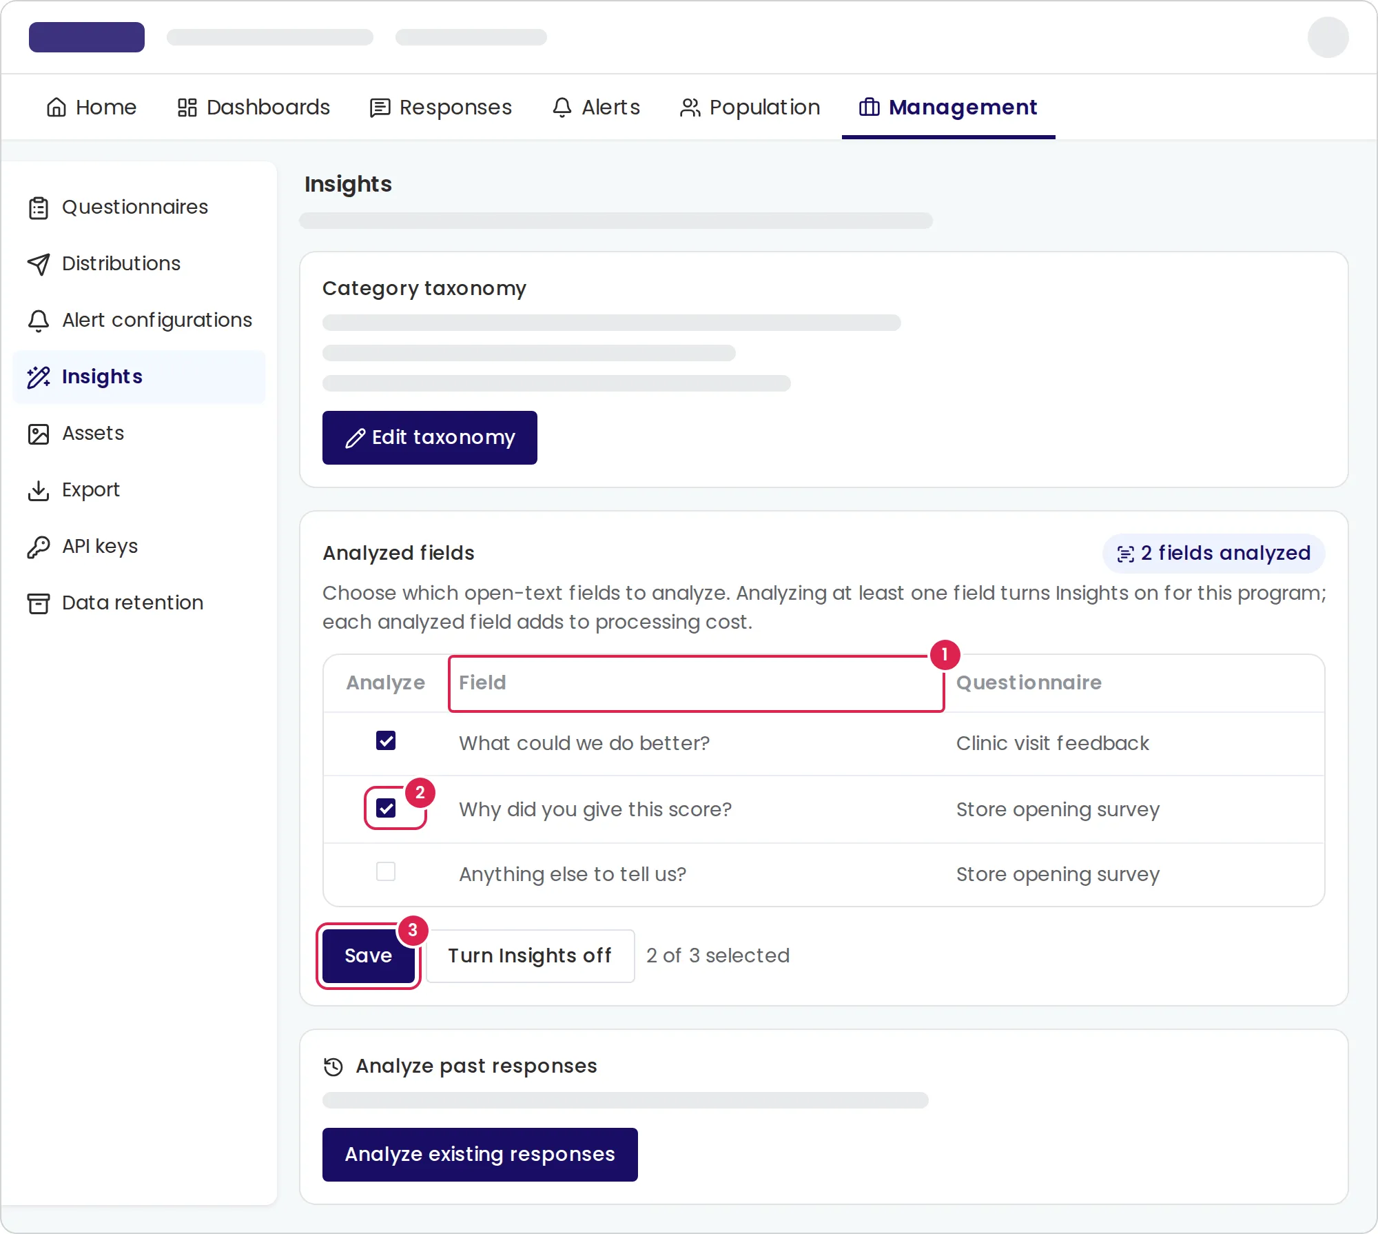Select the Data retention archive icon
This screenshot has height=1234, width=1378.
point(39,603)
